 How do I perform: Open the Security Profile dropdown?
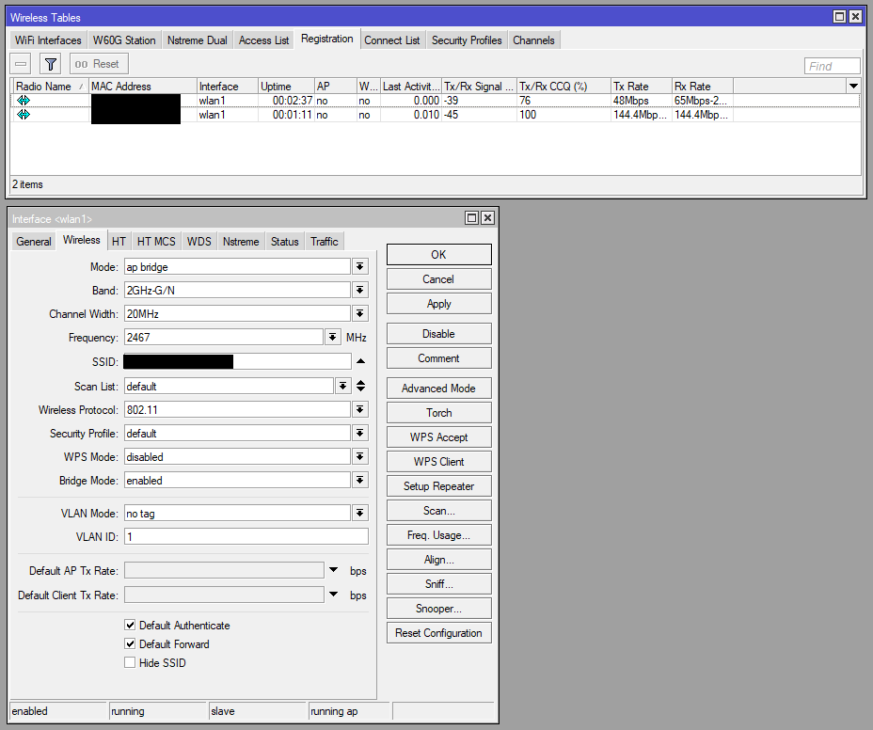click(360, 434)
